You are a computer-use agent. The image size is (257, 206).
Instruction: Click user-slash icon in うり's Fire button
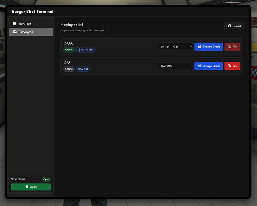point(230,66)
